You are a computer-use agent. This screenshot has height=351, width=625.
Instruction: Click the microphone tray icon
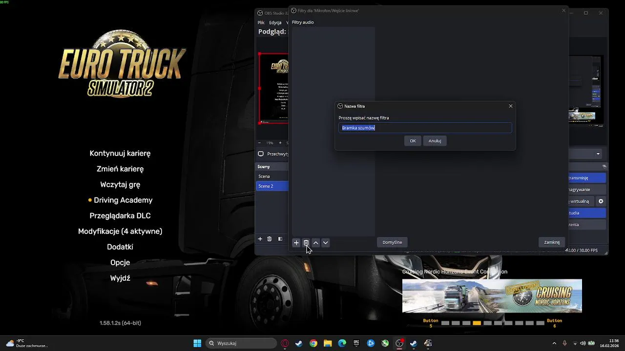[565, 343]
